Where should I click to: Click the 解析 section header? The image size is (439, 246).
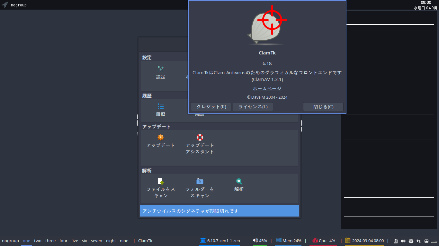coord(147,171)
